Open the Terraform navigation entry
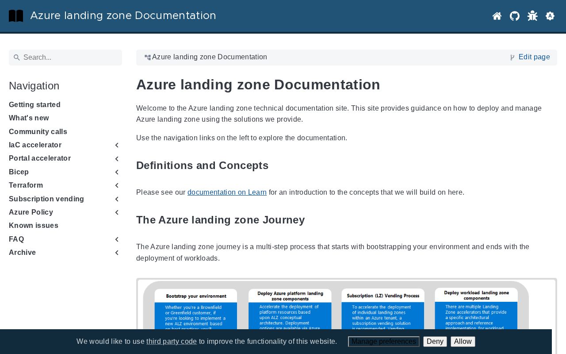This screenshot has height=354, width=566. coord(26,185)
